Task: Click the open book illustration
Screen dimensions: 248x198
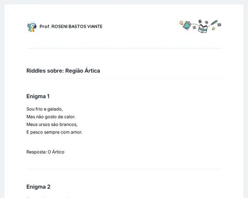Action: click(x=203, y=28)
